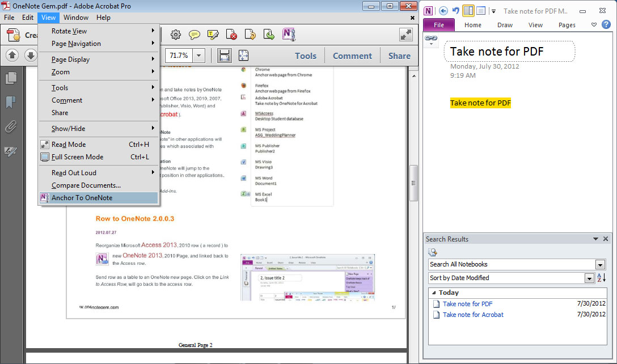Click the expand to read mode icon
This screenshot has height=364, width=617.
[405, 35]
